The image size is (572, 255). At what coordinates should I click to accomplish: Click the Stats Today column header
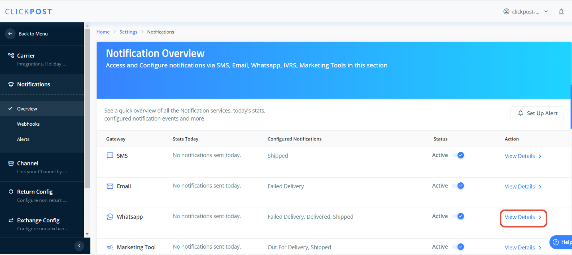tap(185, 139)
